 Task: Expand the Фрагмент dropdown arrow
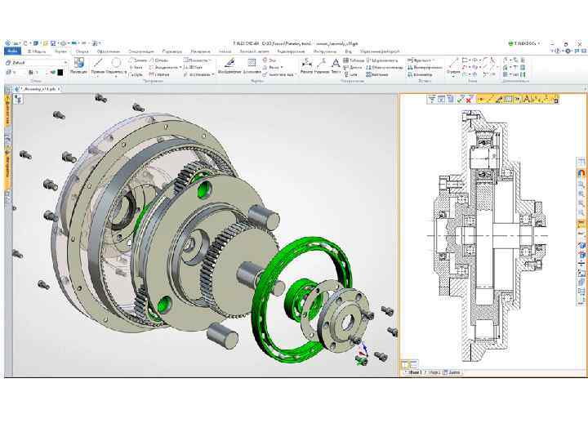[x=434, y=60]
